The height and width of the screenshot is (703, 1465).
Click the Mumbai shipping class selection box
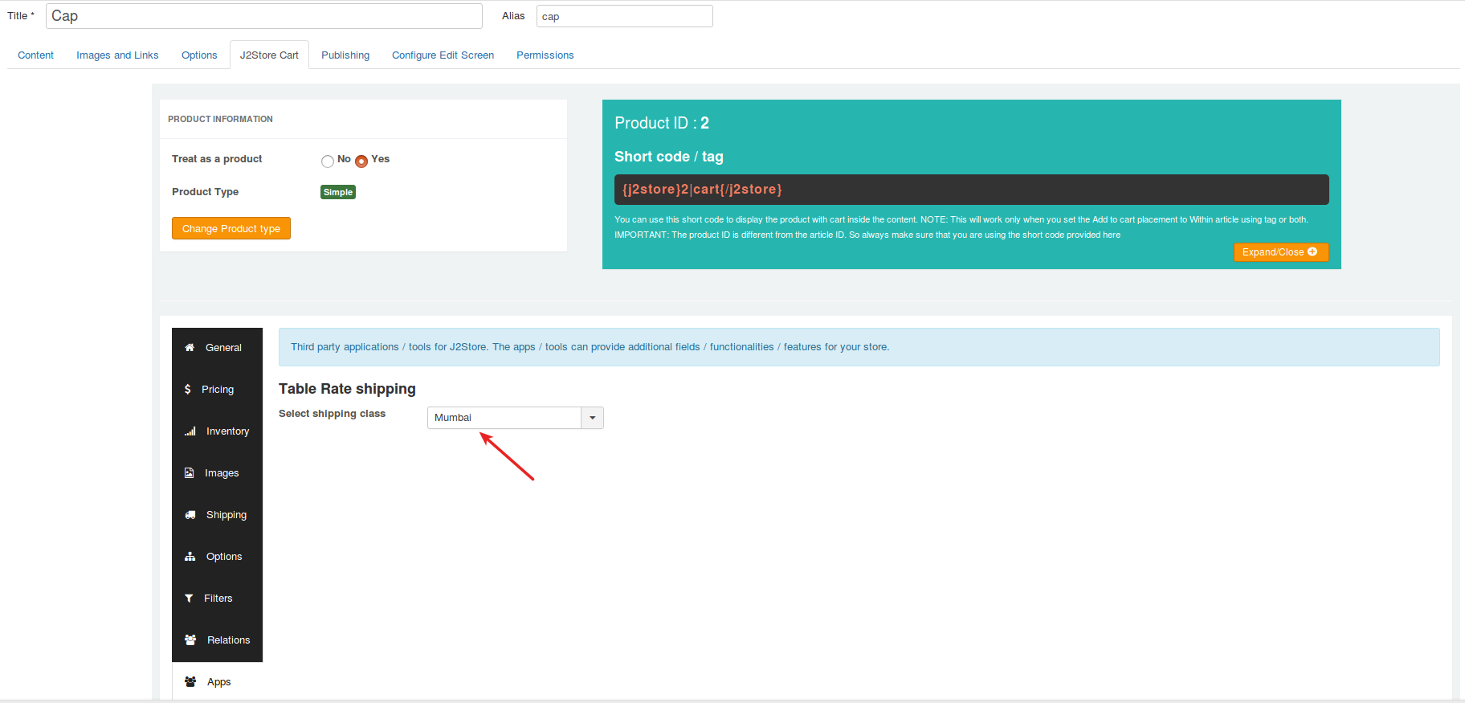tap(504, 418)
